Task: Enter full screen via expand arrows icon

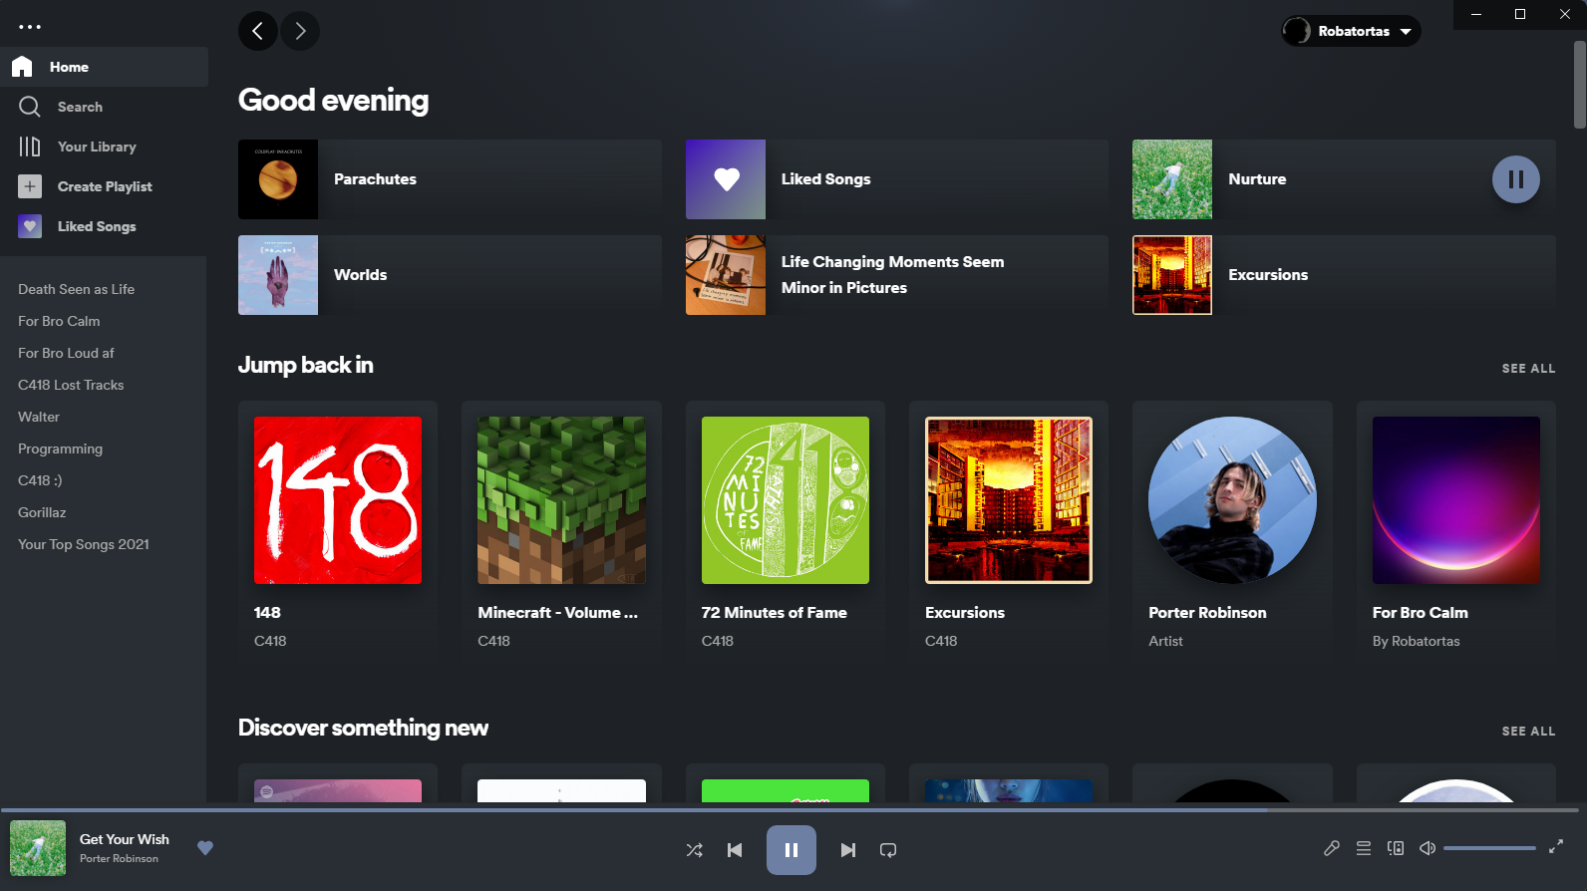Action: [1555, 846]
